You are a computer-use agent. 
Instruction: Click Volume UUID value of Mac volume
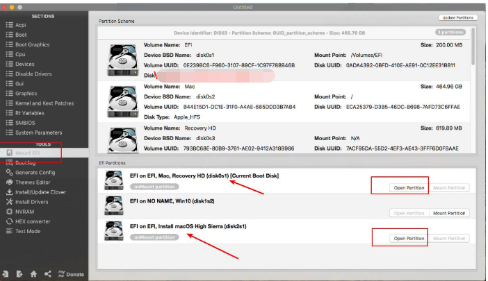click(239, 107)
